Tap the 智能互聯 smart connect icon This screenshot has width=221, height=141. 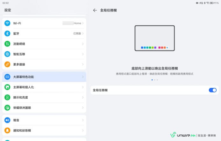[x=7, y=54]
